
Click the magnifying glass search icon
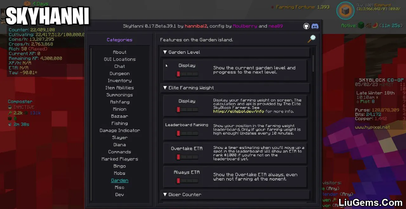(312, 39)
